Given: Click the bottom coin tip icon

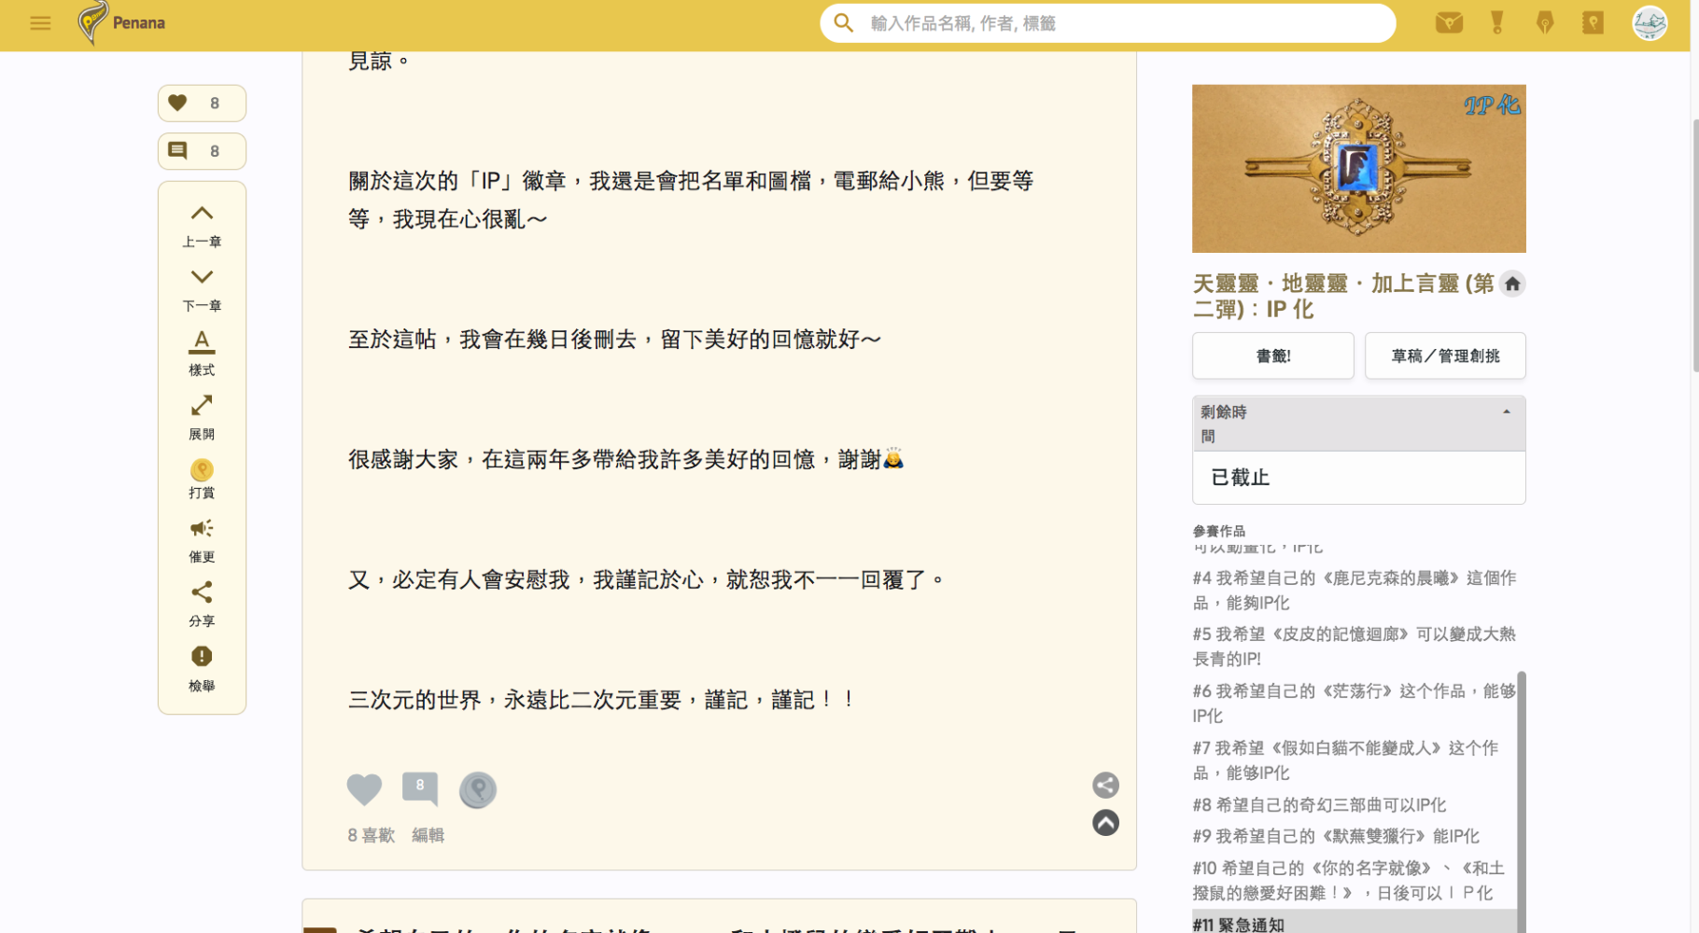Looking at the screenshot, I should pyautogui.click(x=478, y=790).
